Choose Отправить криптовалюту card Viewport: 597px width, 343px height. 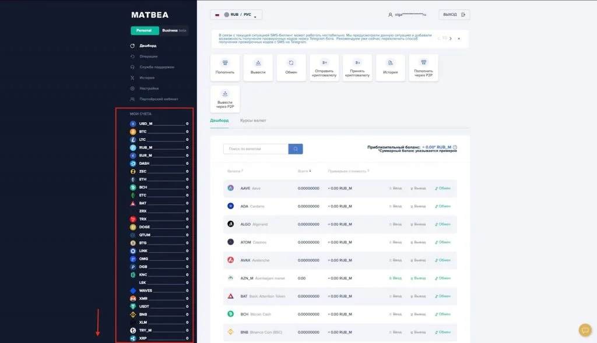click(324, 68)
